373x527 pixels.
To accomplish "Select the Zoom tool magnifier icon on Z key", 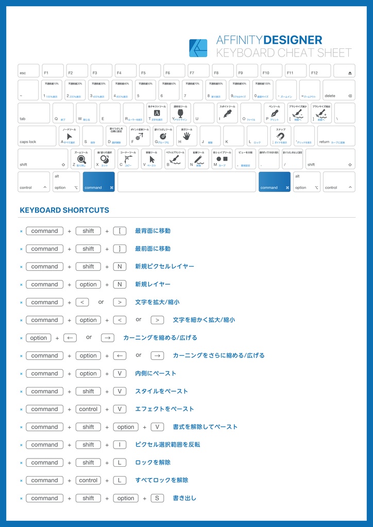I will [81, 159].
